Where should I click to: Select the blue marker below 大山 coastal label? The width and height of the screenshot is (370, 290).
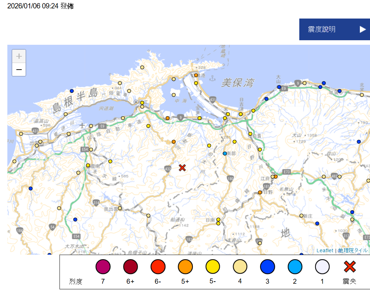(279, 87)
